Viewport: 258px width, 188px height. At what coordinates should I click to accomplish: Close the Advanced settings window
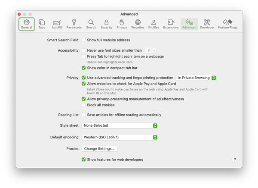19,14
